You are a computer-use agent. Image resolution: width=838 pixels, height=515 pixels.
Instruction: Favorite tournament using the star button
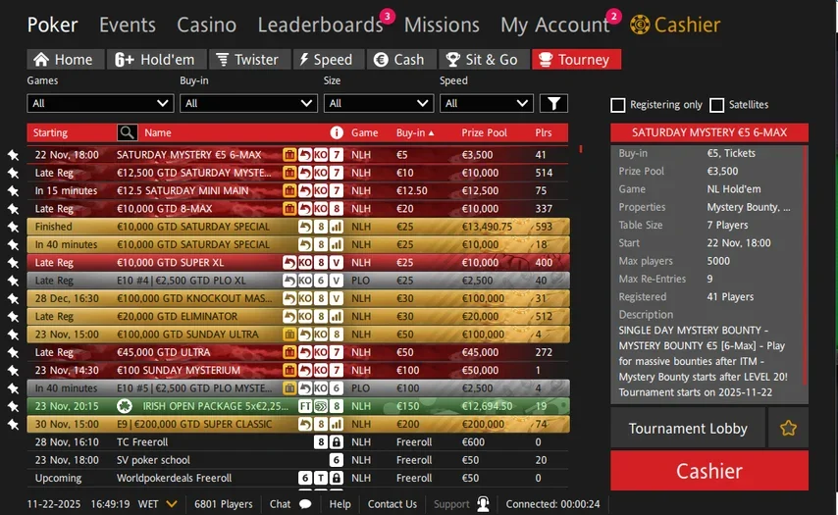[x=788, y=429]
